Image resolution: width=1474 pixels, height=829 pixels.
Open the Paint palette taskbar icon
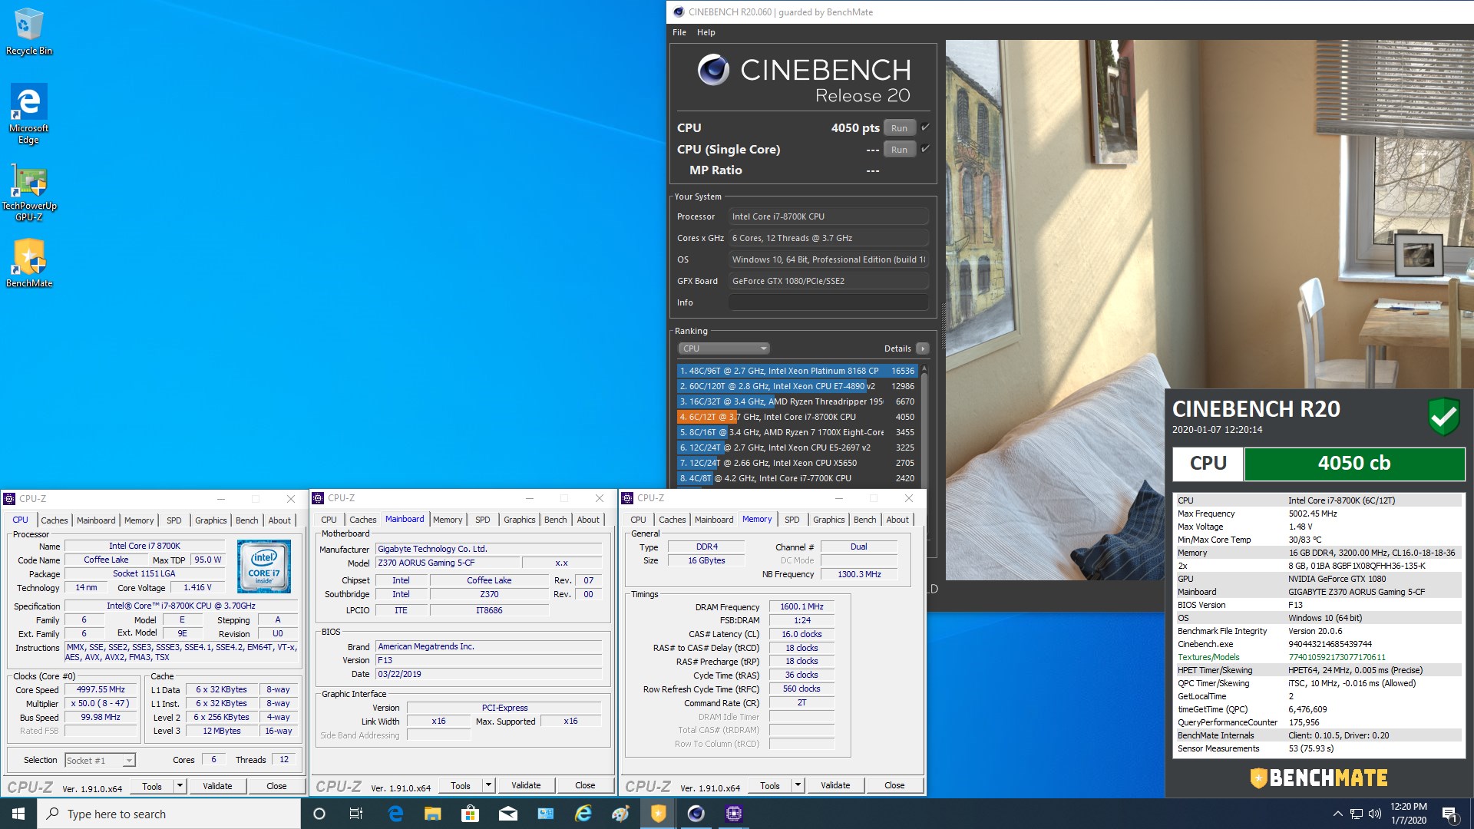621,814
